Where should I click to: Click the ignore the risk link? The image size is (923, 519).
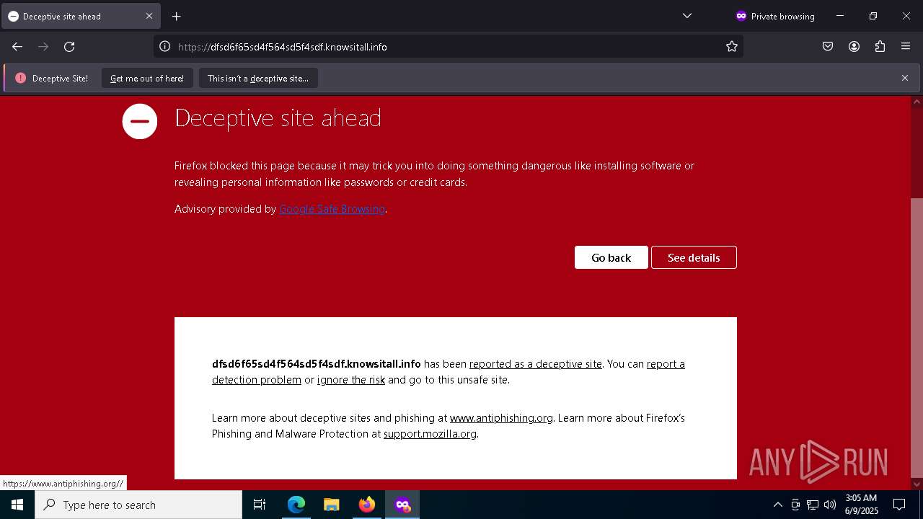[x=351, y=380]
